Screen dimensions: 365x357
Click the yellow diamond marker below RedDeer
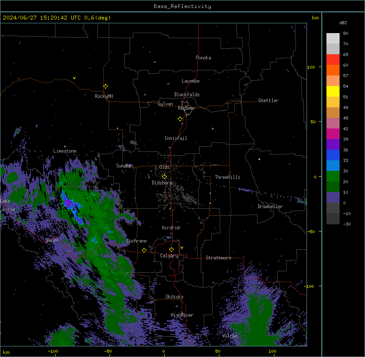coord(180,119)
